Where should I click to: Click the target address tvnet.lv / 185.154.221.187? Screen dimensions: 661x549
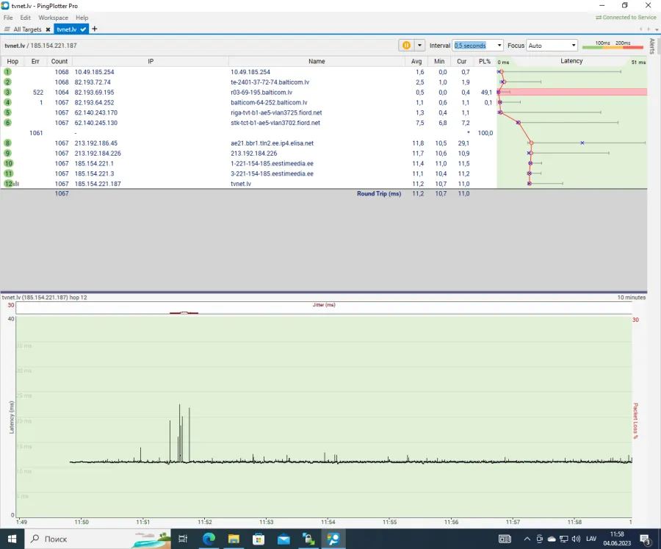(x=41, y=46)
